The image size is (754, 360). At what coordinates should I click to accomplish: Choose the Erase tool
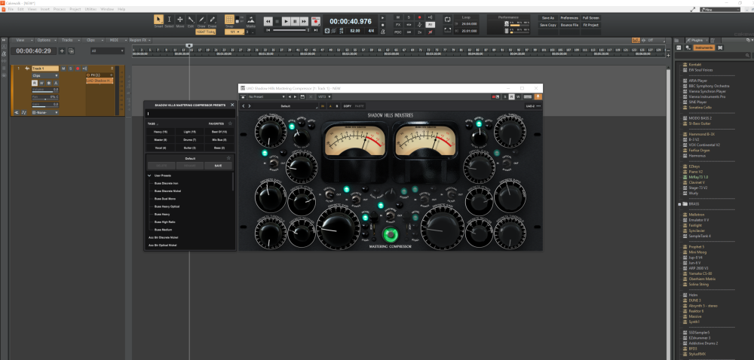[x=212, y=20]
